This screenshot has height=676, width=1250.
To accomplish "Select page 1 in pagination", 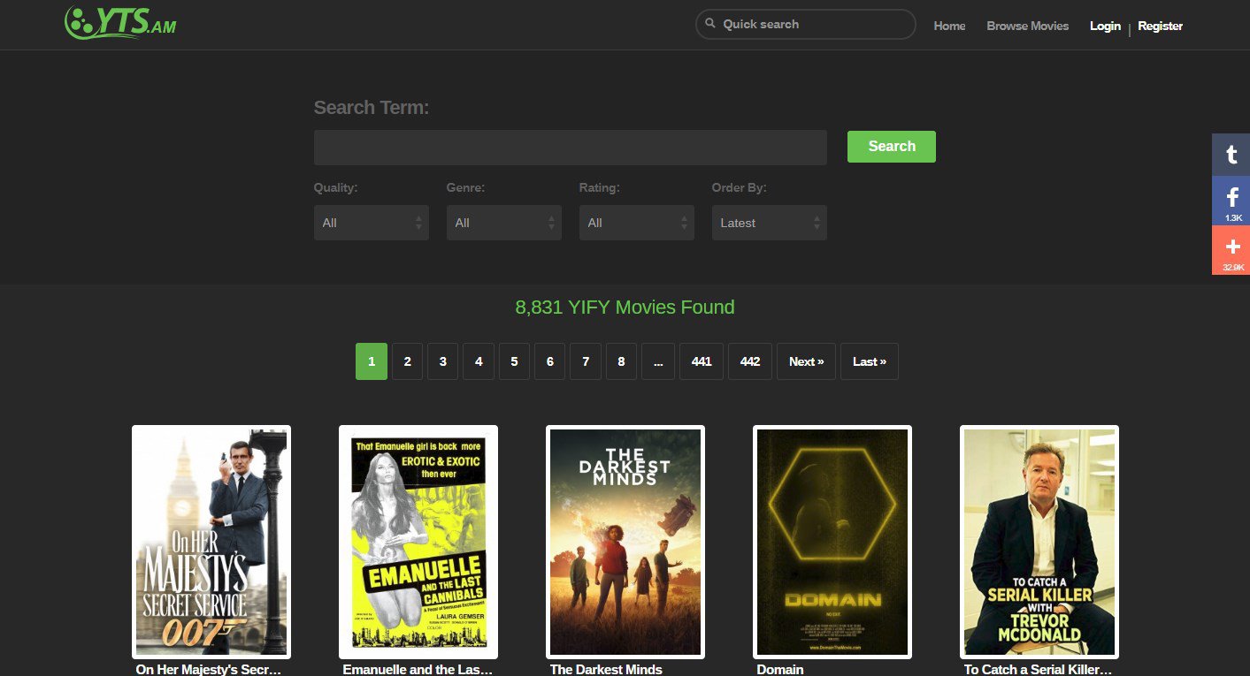I will coord(372,361).
